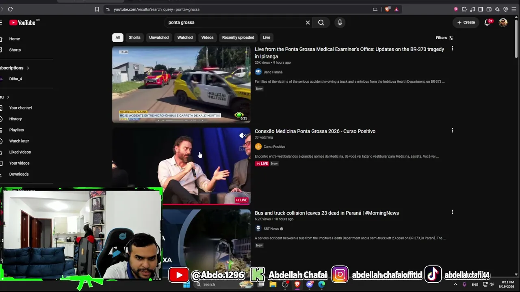Open the browser extensions puzzle icon

point(464,9)
